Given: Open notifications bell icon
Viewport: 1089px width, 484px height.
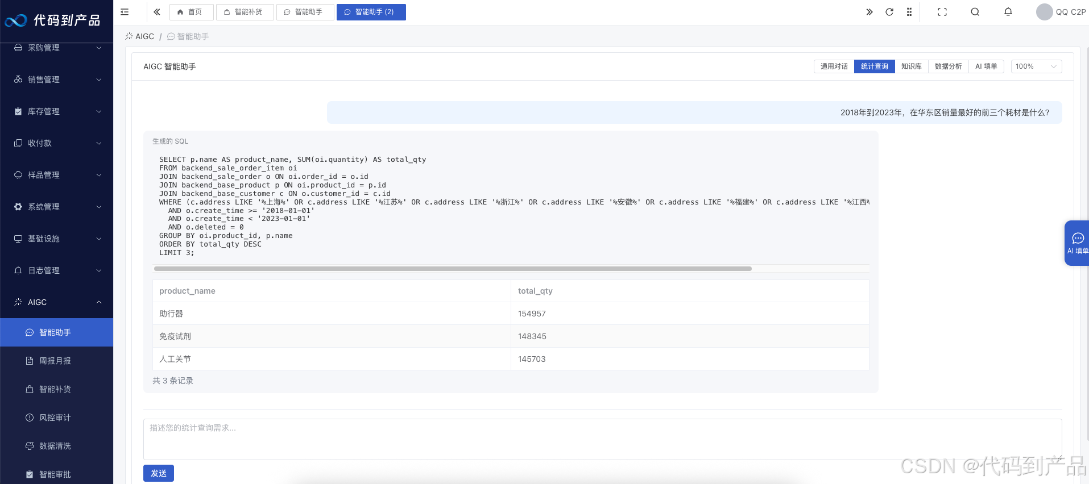Looking at the screenshot, I should [x=1008, y=12].
